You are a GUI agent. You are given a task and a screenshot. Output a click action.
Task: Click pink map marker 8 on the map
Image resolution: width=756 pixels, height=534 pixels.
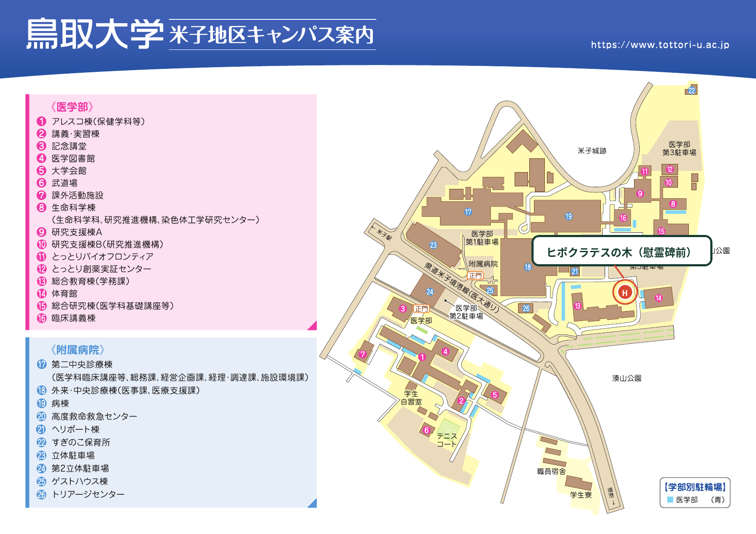coord(673,204)
